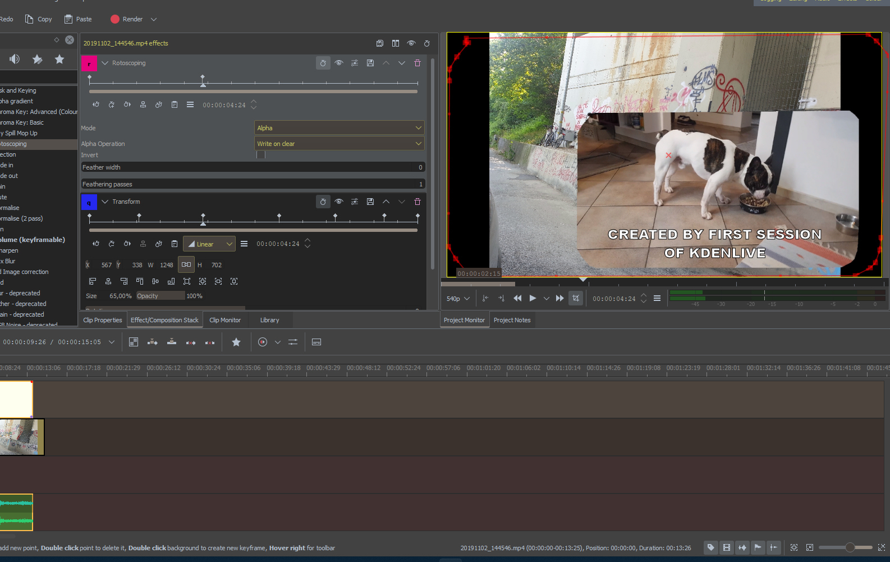The image size is (890, 562).
Task: Toggle Rotoscoping keyframes view button
Action: point(323,63)
